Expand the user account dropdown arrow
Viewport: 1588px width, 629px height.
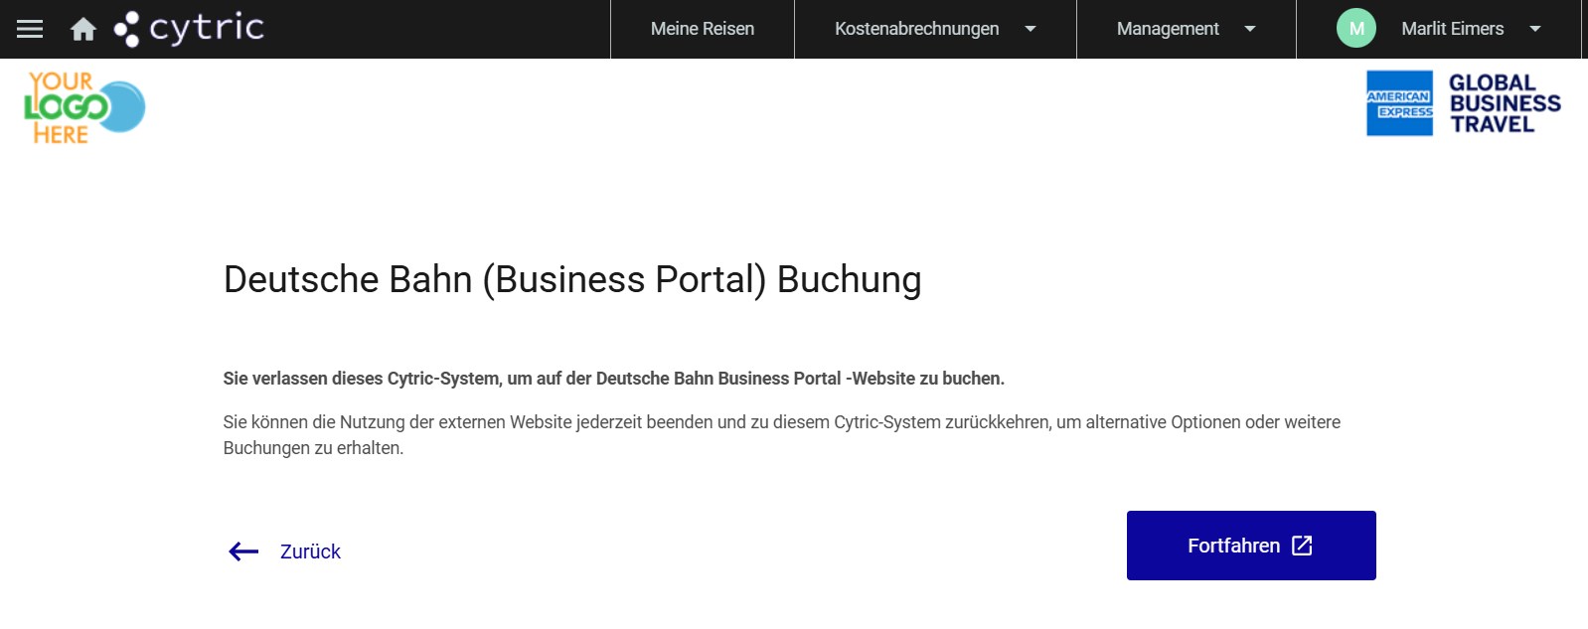click(1535, 29)
